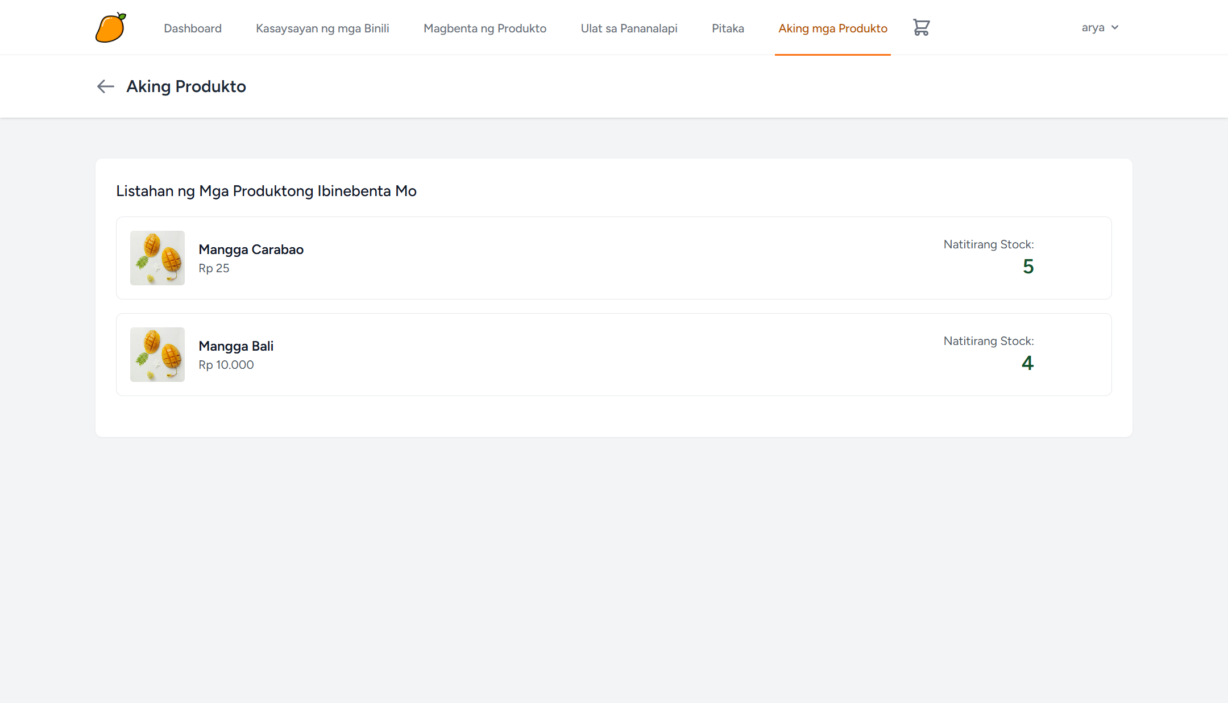Select Aking mga Produkto tab
The image size is (1228, 703).
click(x=832, y=28)
